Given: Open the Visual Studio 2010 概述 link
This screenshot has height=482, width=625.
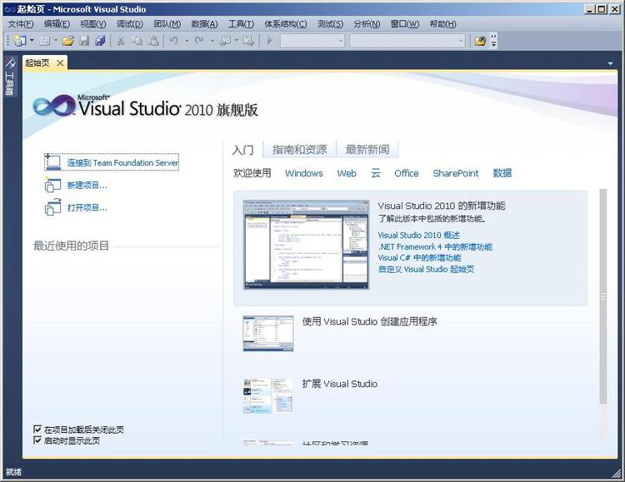Looking at the screenshot, I should [418, 236].
